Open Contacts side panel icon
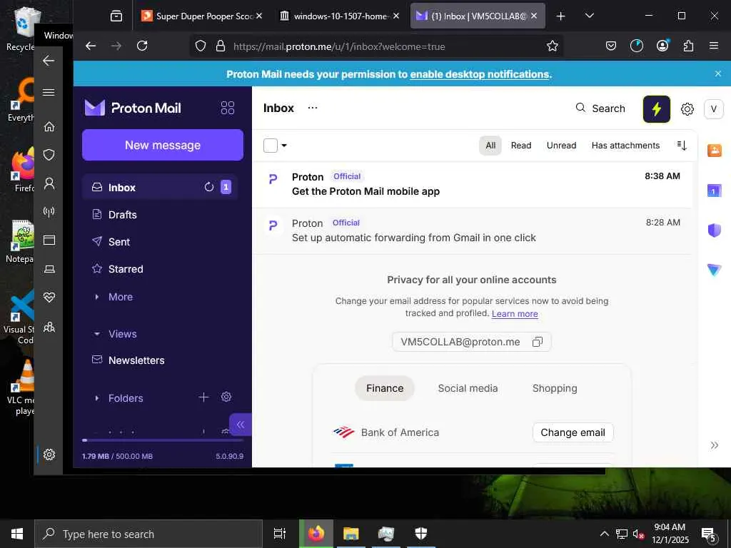 point(714,151)
